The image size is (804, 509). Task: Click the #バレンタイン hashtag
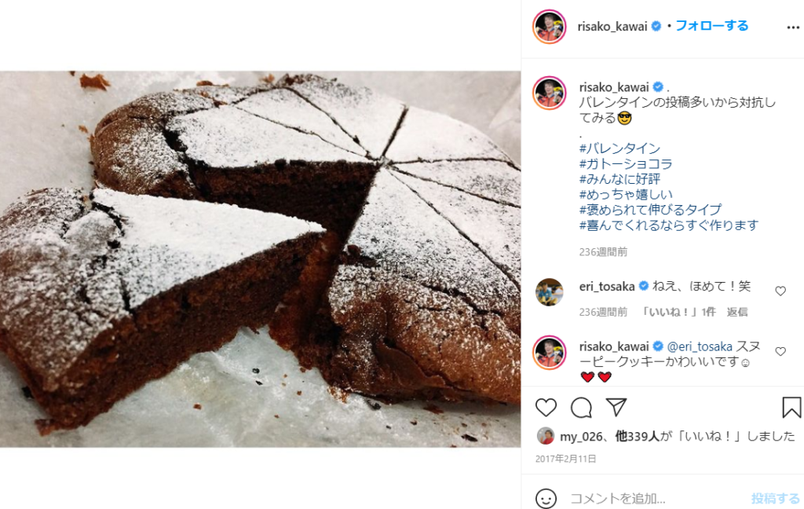[619, 148]
